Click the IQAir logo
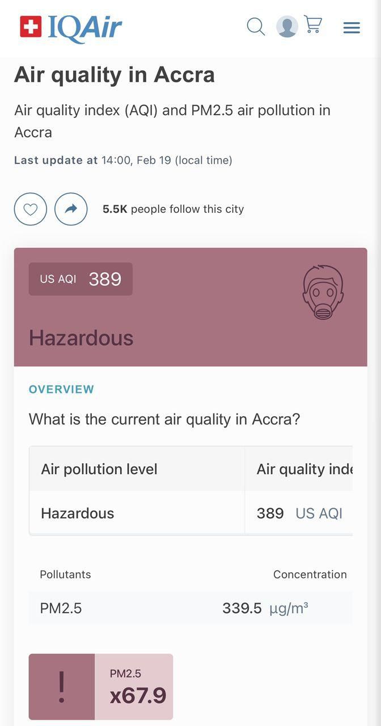 [x=71, y=28]
